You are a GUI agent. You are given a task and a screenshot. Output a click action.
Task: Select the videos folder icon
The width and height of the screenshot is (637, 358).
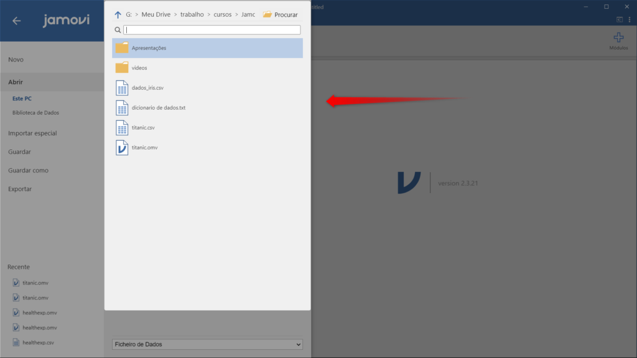click(122, 67)
